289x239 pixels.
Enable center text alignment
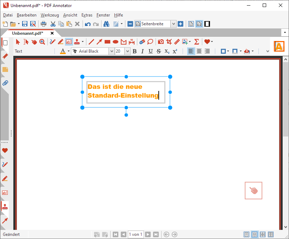pos(199,51)
